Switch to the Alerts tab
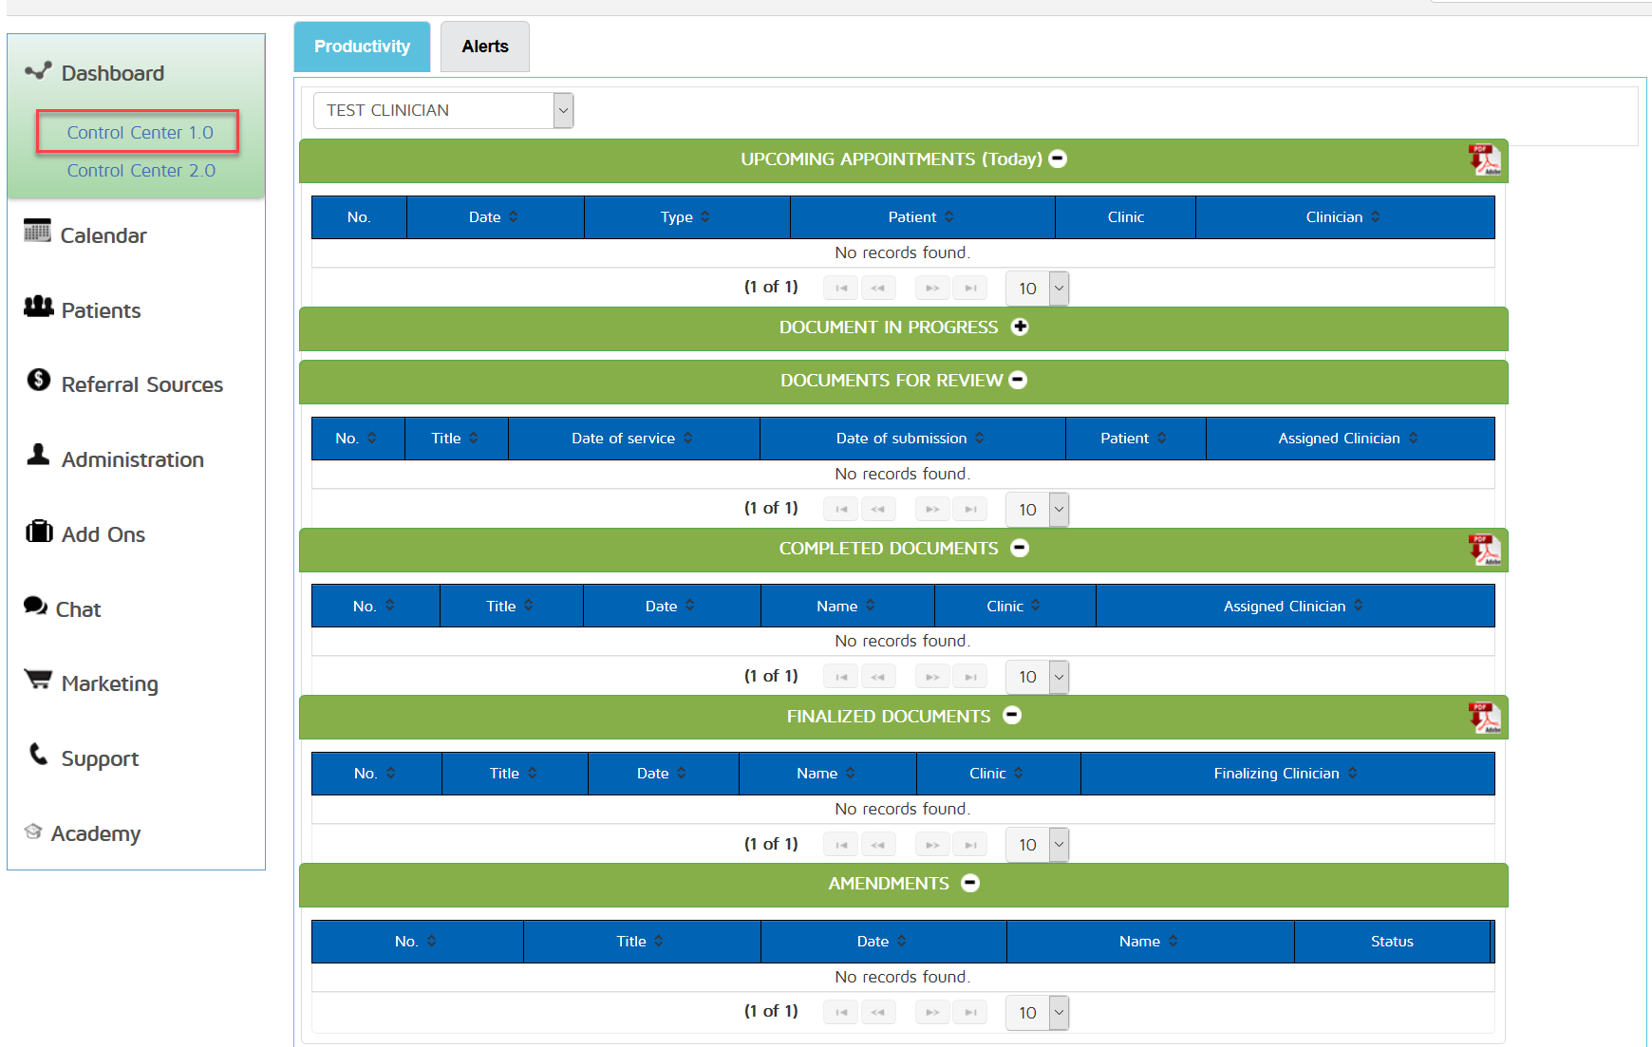The width and height of the screenshot is (1652, 1047). click(485, 47)
